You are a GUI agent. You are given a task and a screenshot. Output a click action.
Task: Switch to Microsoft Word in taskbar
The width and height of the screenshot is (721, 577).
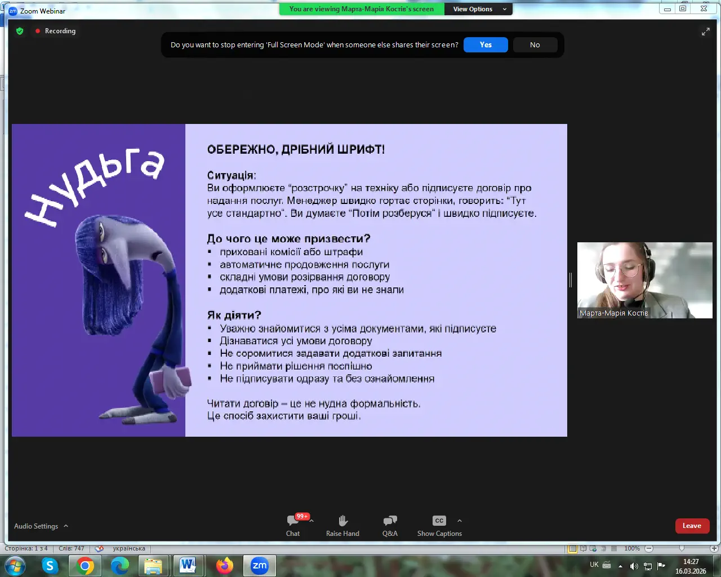tap(188, 565)
